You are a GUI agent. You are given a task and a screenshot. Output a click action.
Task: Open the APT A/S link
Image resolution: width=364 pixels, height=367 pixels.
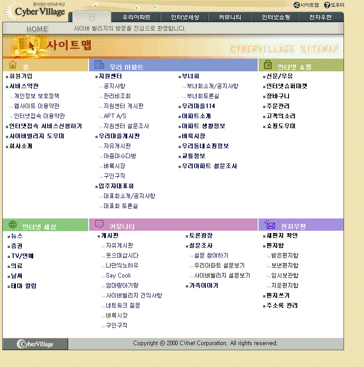coord(115,116)
